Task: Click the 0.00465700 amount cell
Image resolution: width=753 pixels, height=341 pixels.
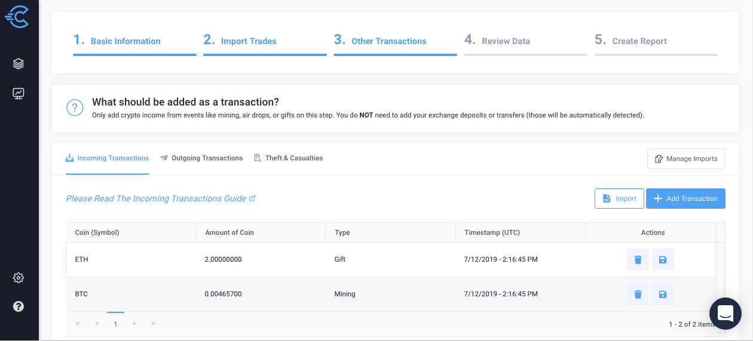Action: click(x=261, y=294)
